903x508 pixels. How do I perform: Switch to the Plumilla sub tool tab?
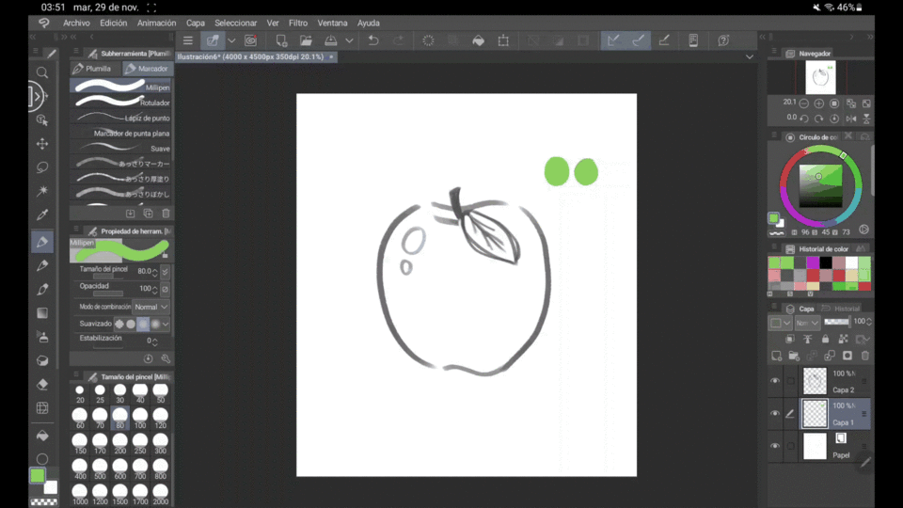(92, 69)
